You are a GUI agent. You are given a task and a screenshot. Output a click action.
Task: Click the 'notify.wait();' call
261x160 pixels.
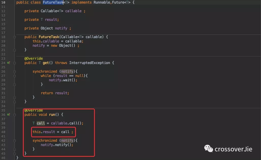point(63,80)
